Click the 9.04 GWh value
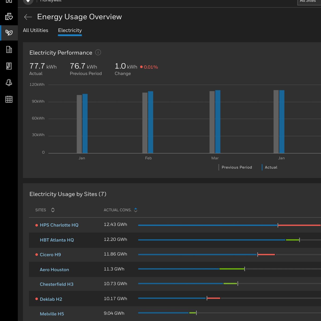This screenshot has height=321, width=321. pyautogui.click(x=114, y=314)
